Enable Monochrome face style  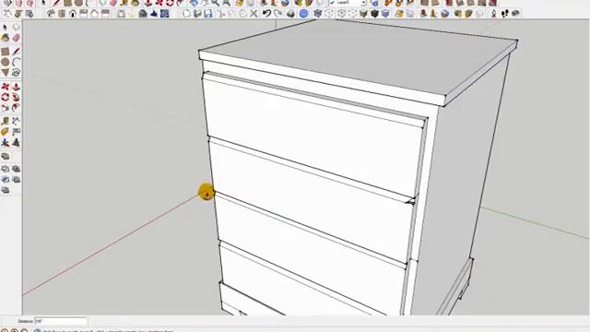click(385, 14)
